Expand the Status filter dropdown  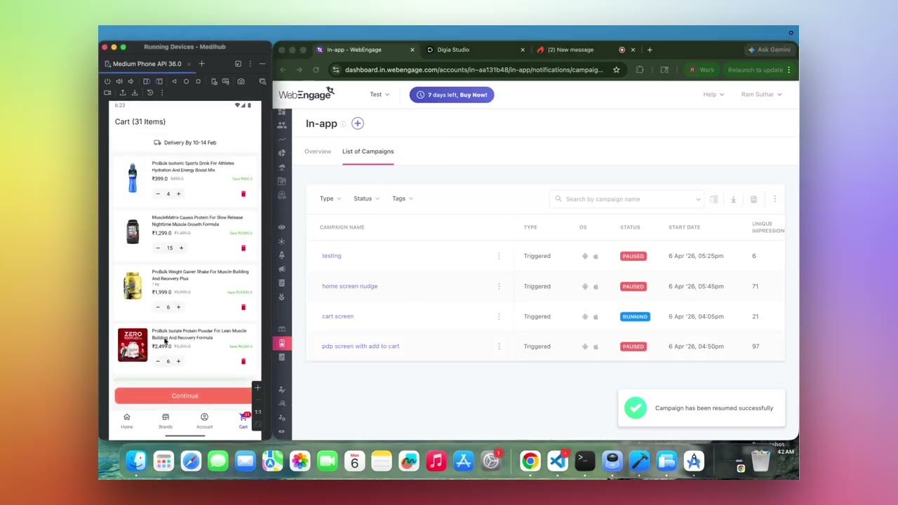pos(366,198)
